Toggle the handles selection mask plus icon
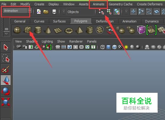Viewport: 165px width, 120px height. pos(133,12)
